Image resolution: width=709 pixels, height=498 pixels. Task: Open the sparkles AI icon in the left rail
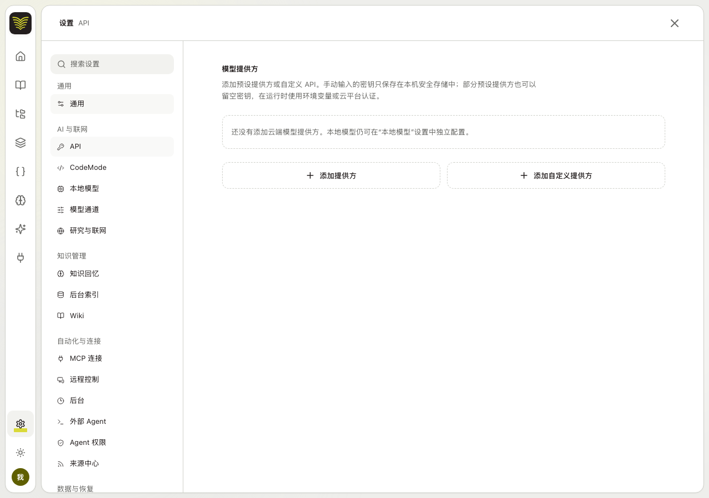20,229
